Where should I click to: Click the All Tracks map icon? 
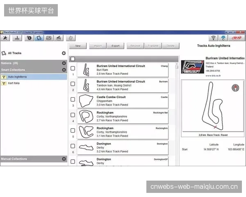coord(4,53)
